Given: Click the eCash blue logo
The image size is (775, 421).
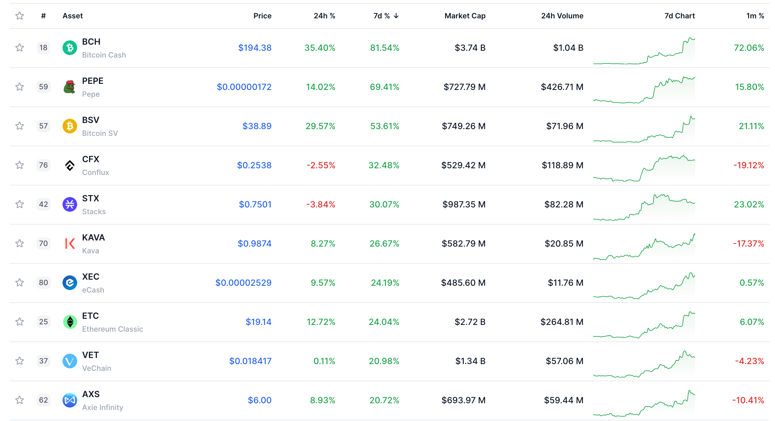Looking at the screenshot, I should coord(70,283).
